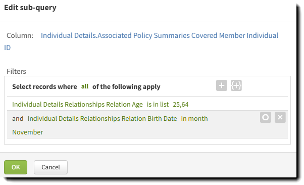Open the Individual Details Associated Policy column link
This screenshot has width=304, height=185.
click(160, 35)
